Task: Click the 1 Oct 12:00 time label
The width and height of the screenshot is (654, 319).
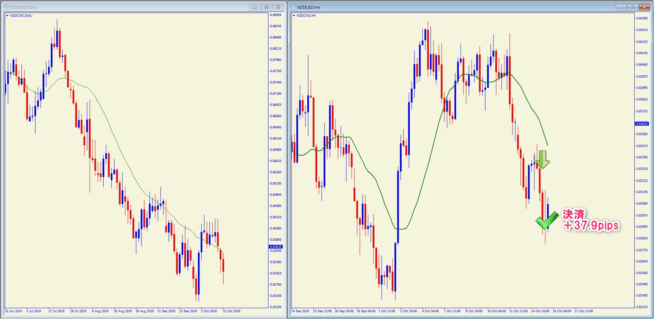Action: coord(387,311)
